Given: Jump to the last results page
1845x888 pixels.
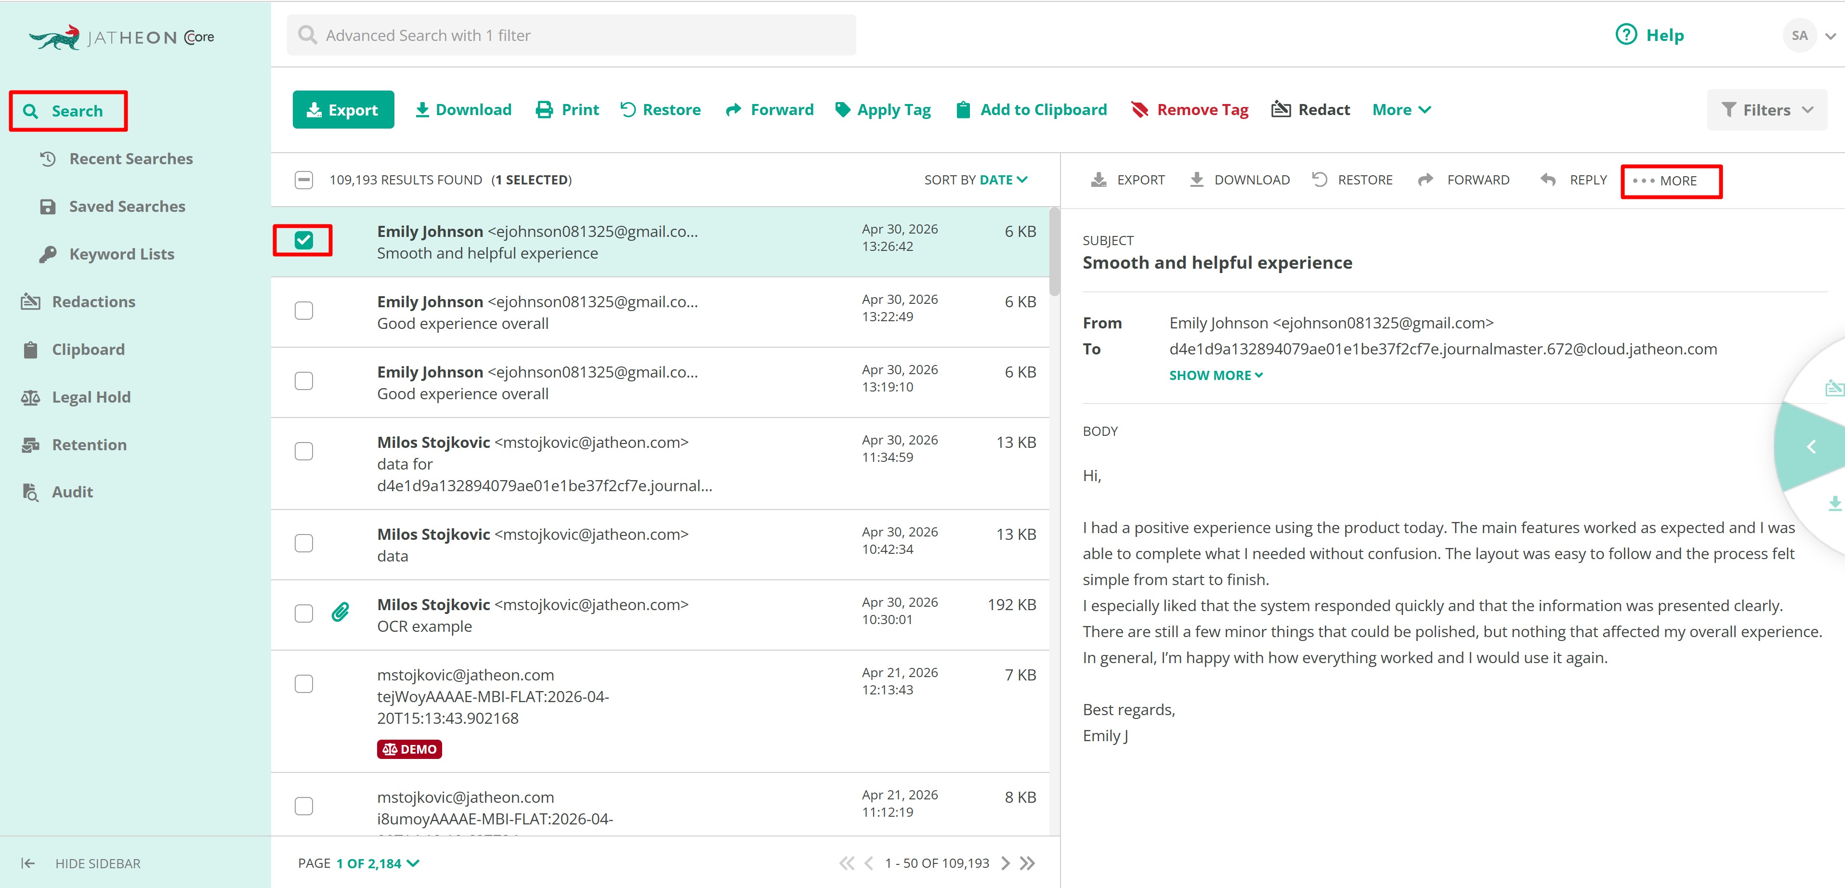Looking at the screenshot, I should pos(1028,863).
